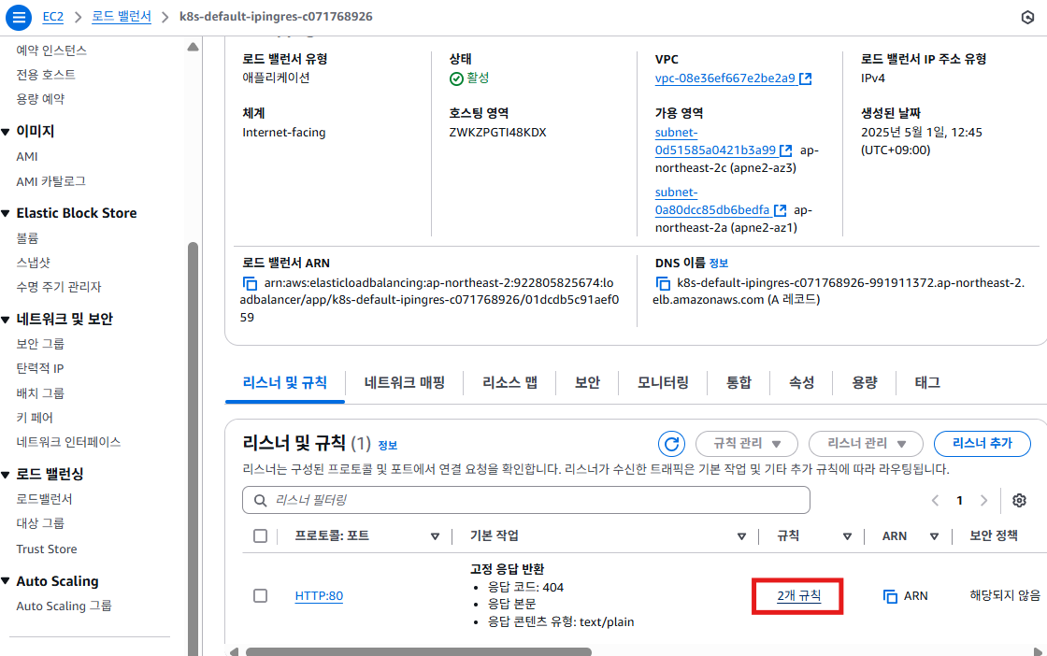This screenshot has width=1047, height=656.
Task: Switch to the 네트워크 매핑 tab
Action: pyautogui.click(x=405, y=383)
